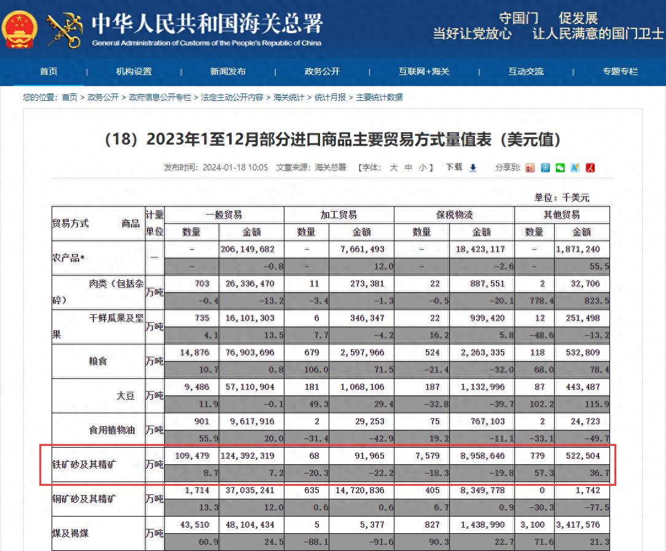Click the download arrow icon
The height and width of the screenshot is (551, 666).
[x=473, y=168]
